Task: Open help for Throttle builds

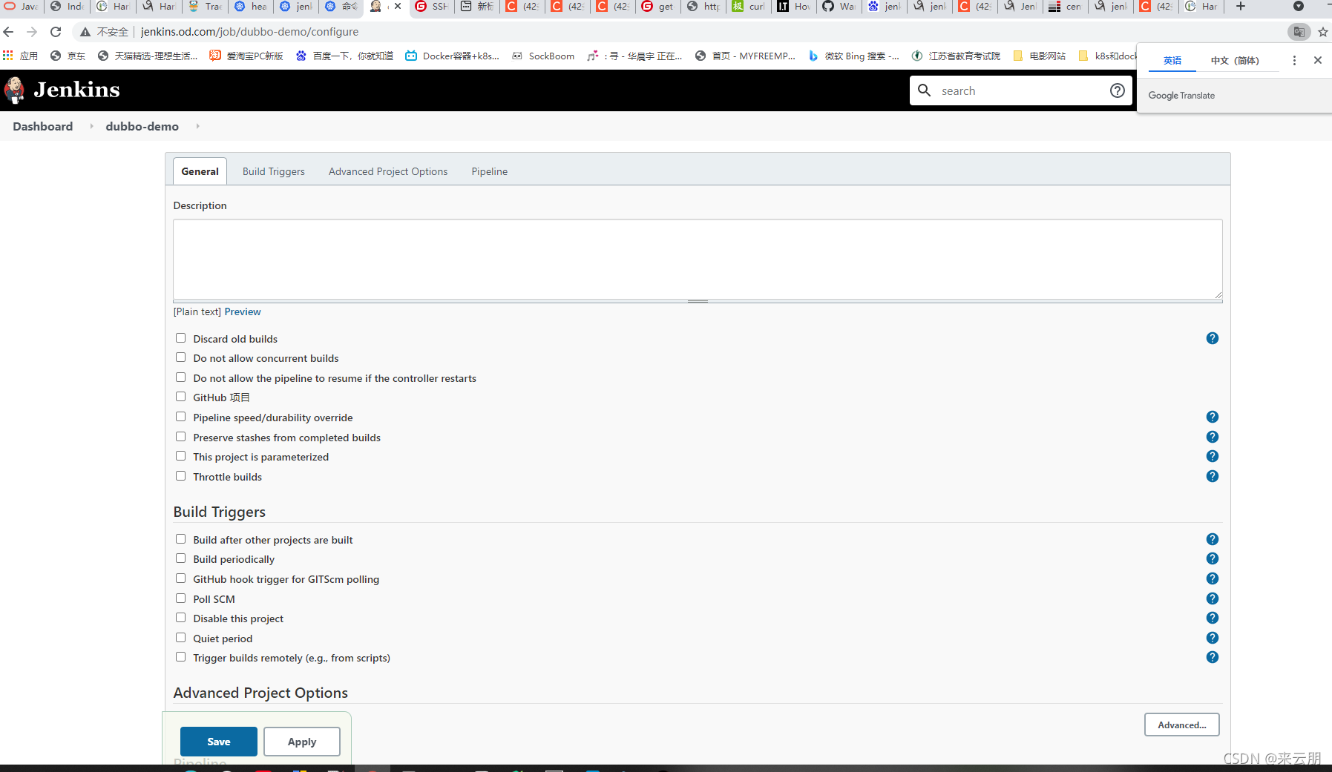Action: coord(1213,476)
